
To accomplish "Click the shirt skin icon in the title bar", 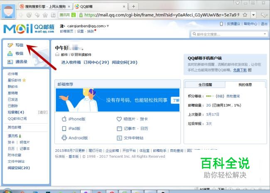I will coord(238,3).
